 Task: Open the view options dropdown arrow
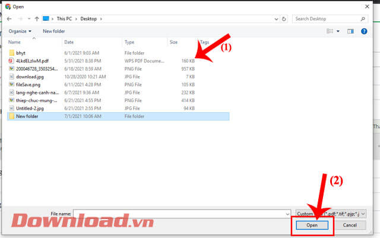[x=338, y=31]
